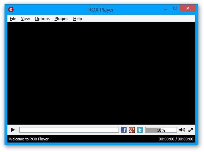
Task: Open the Plugins menu
Action: (61, 19)
